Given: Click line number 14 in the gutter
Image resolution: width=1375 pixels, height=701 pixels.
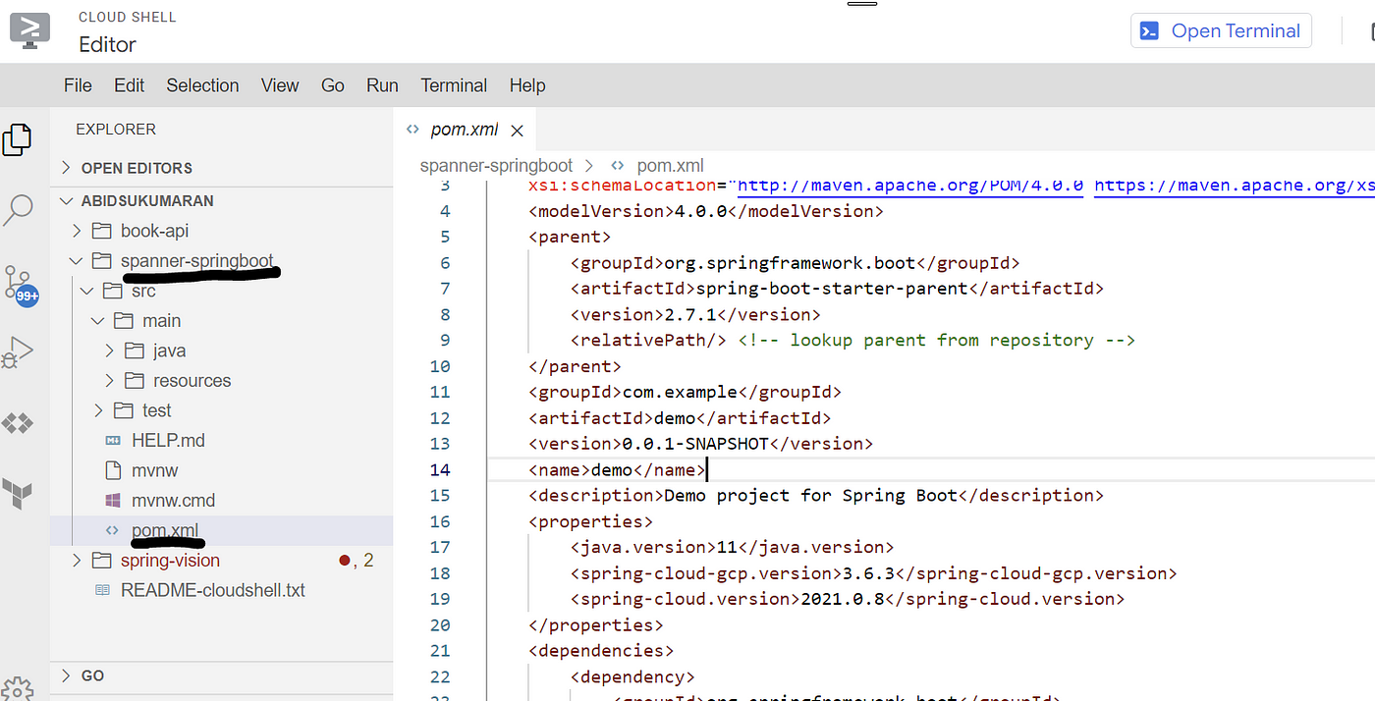Looking at the screenshot, I should click(440, 469).
